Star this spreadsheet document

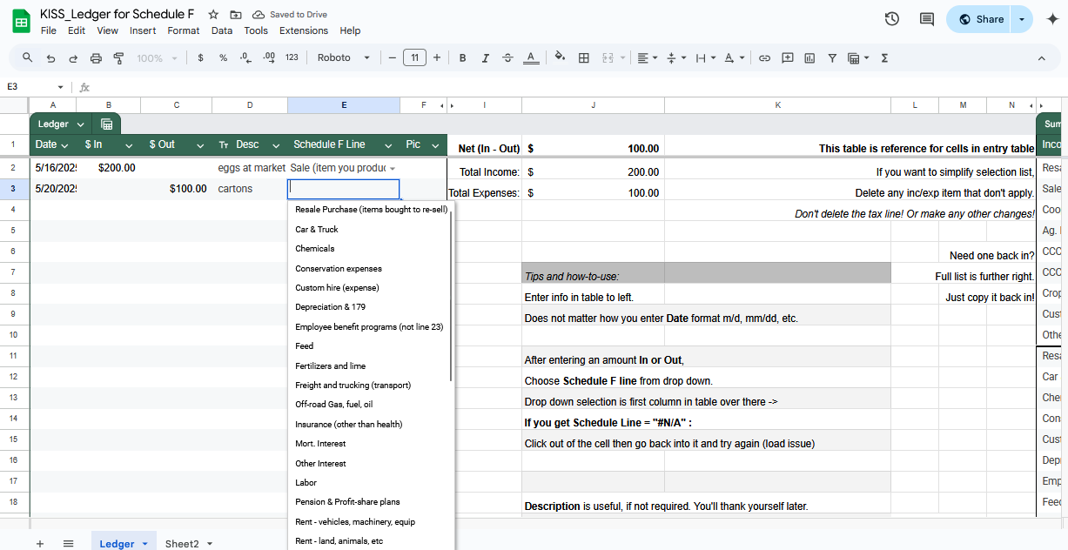pos(213,15)
